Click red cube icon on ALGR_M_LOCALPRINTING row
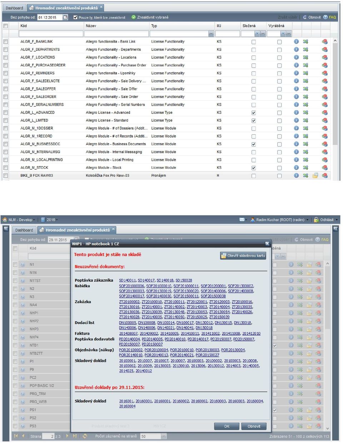The image size is (343, 443). click(x=325, y=160)
